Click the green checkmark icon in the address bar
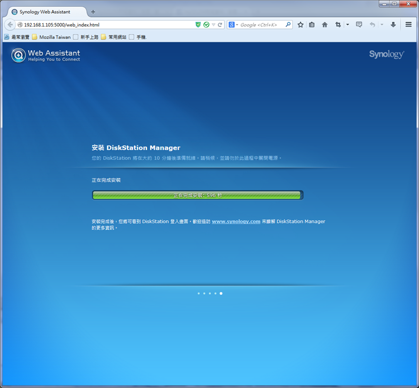419x388 pixels. point(206,25)
